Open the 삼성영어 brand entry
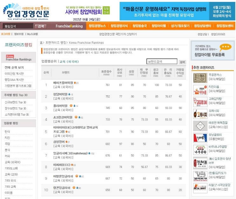The width and height of the screenshot is (236, 199). (x=59, y=142)
